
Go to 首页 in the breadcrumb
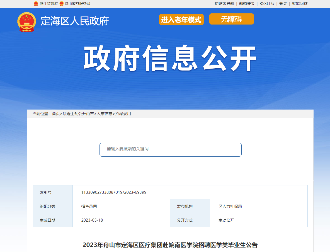pos(56,114)
